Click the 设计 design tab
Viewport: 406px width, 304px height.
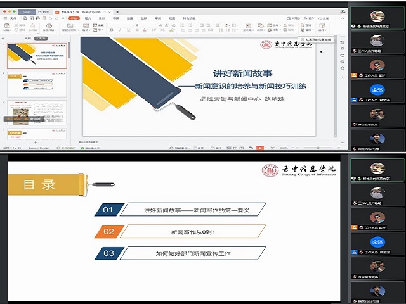(102, 18)
